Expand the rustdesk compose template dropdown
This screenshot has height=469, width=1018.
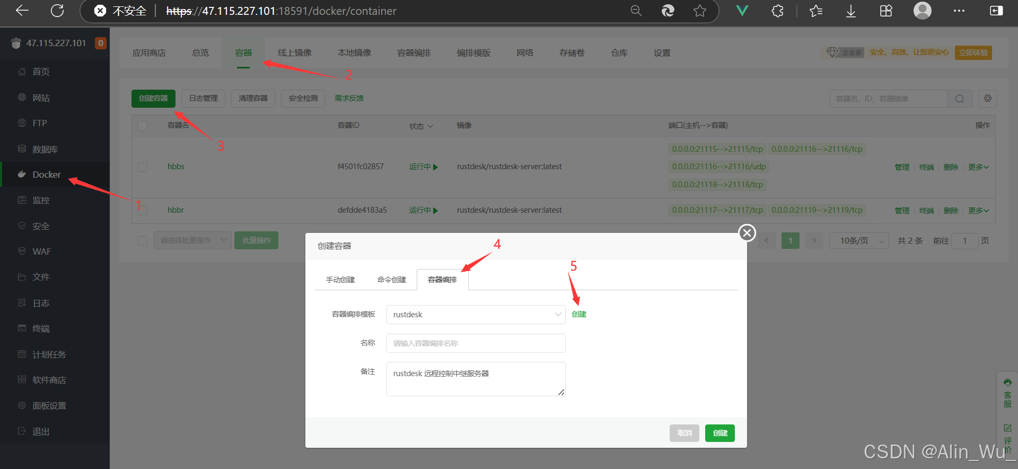pos(476,315)
